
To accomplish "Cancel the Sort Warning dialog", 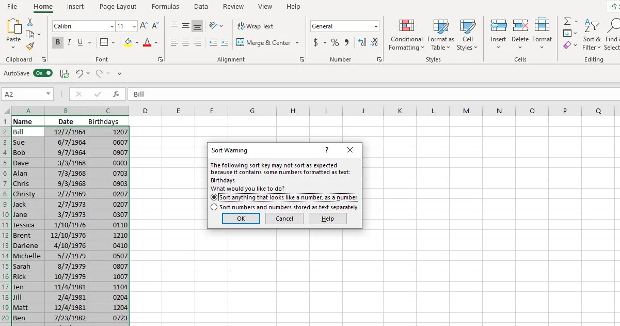I will 284,218.
